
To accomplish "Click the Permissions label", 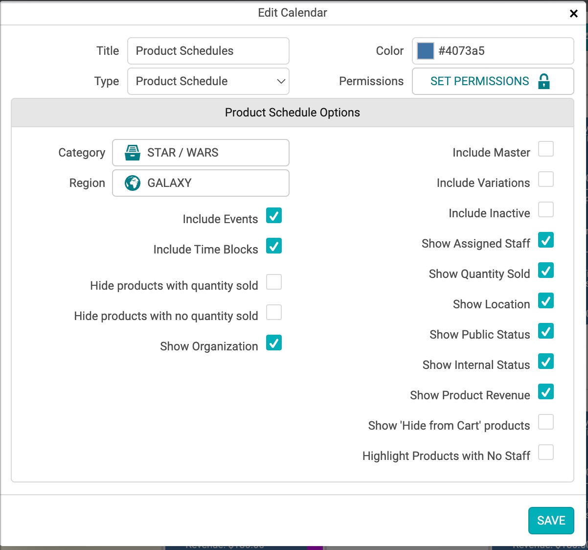I will point(371,81).
